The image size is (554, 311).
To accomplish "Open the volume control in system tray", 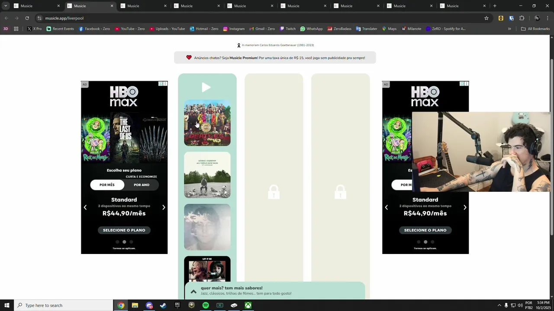I will 520,305.
